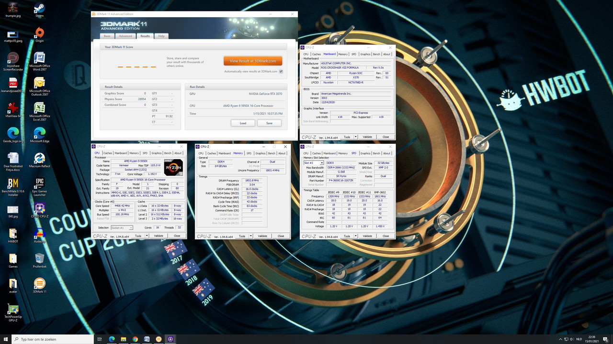Select the Microsoft Edge desktop shortcut
Image resolution: width=613 pixels, height=344 pixels.
coord(39,135)
